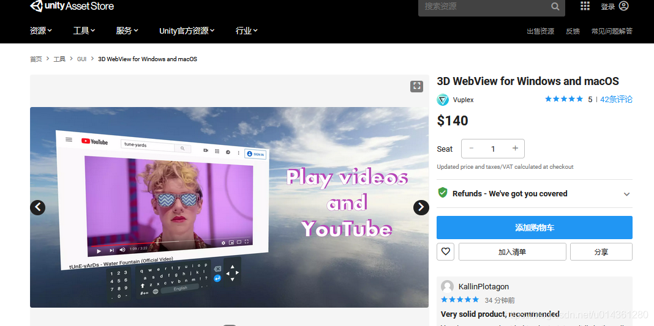Open the Unity官方资源 dropdown menu
This screenshot has width=654, height=326.
[187, 31]
